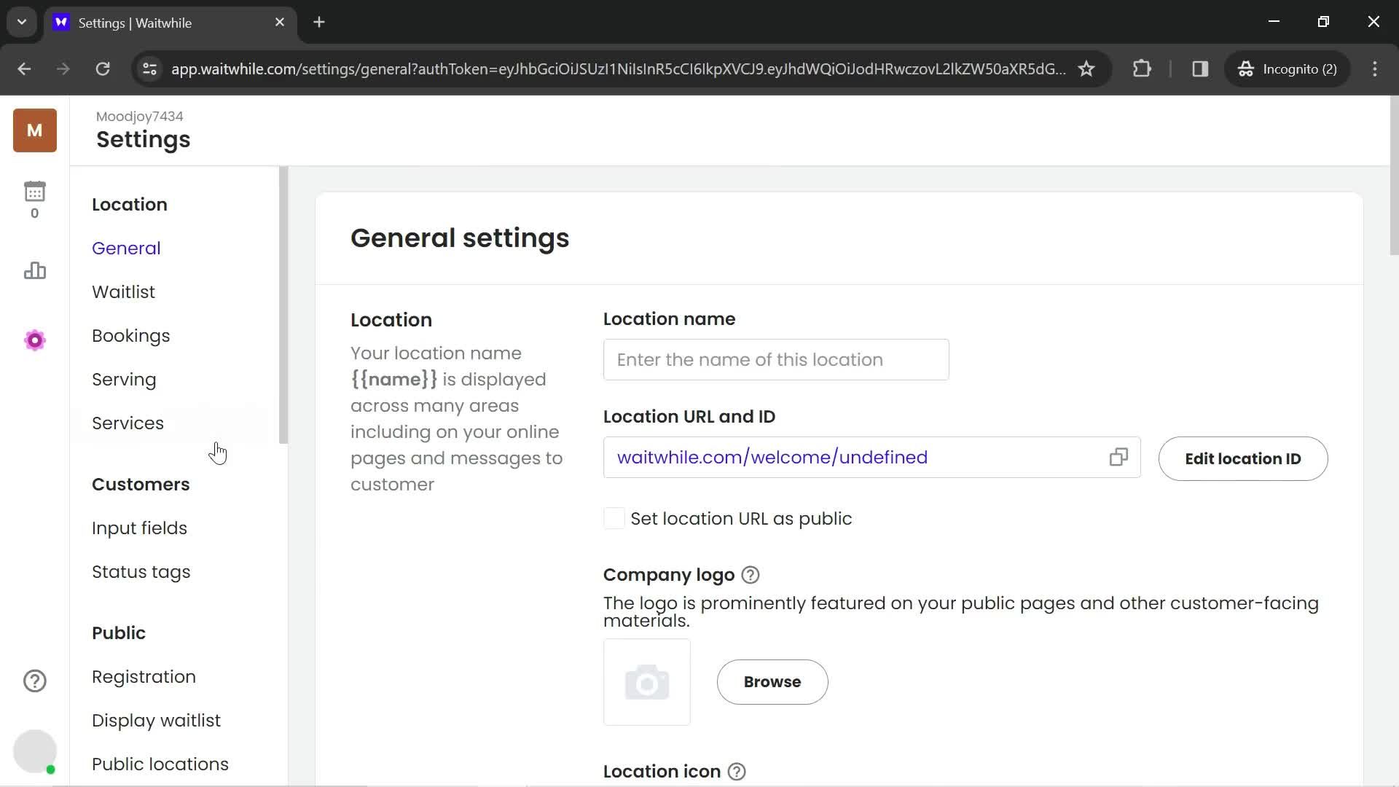The height and width of the screenshot is (787, 1399).
Task: Click the calendar/schedule icon in sidebar
Action: [x=34, y=191]
